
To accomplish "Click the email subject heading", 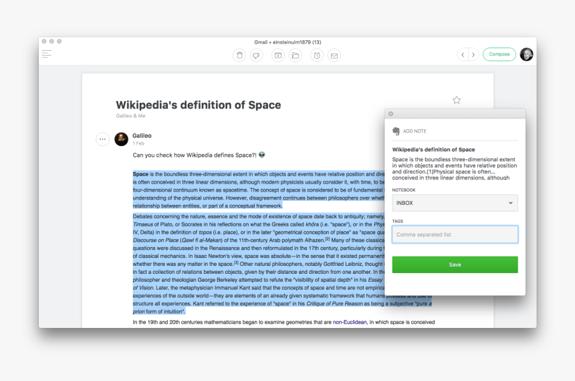I will click(199, 105).
